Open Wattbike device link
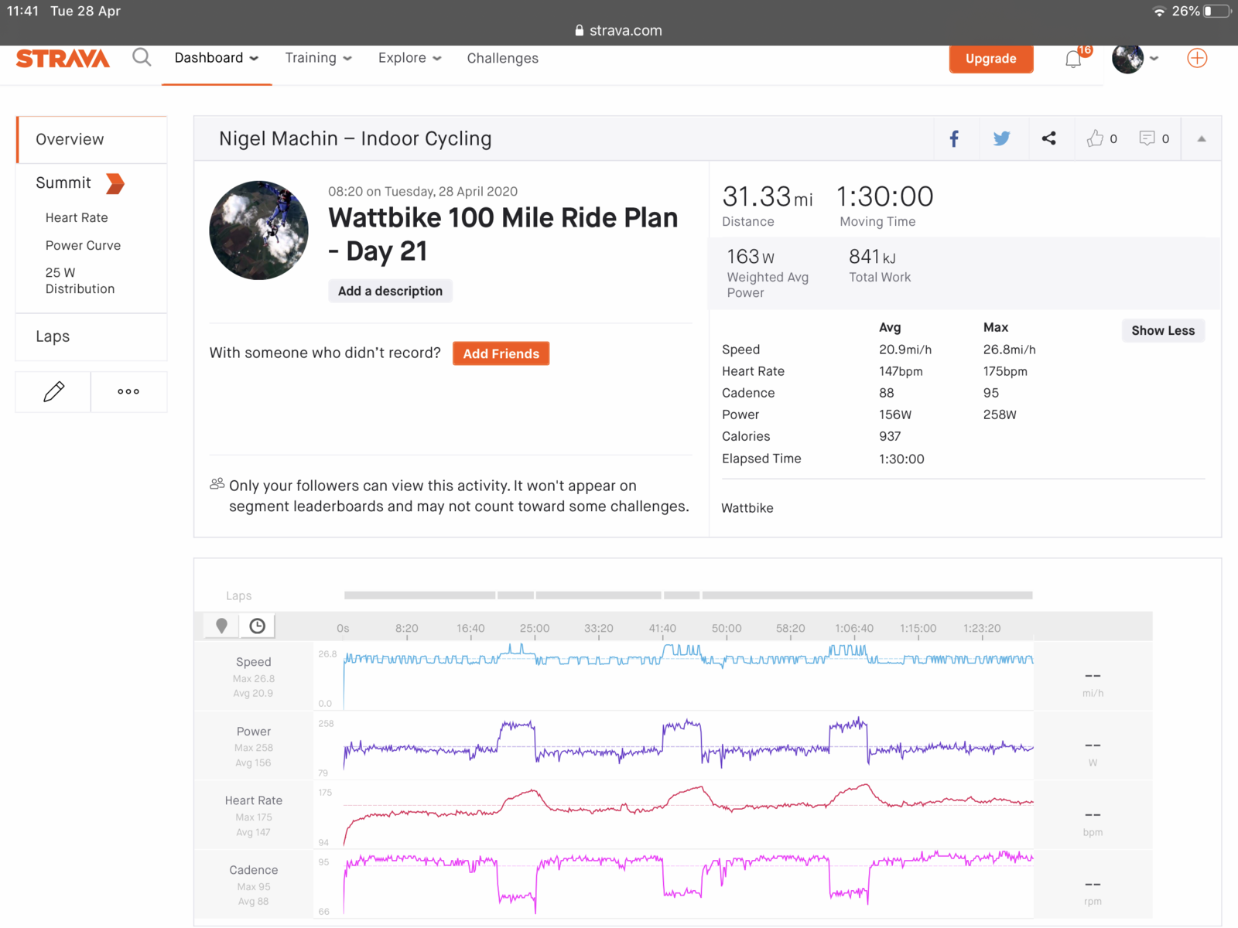The width and height of the screenshot is (1238, 928). coord(747,508)
